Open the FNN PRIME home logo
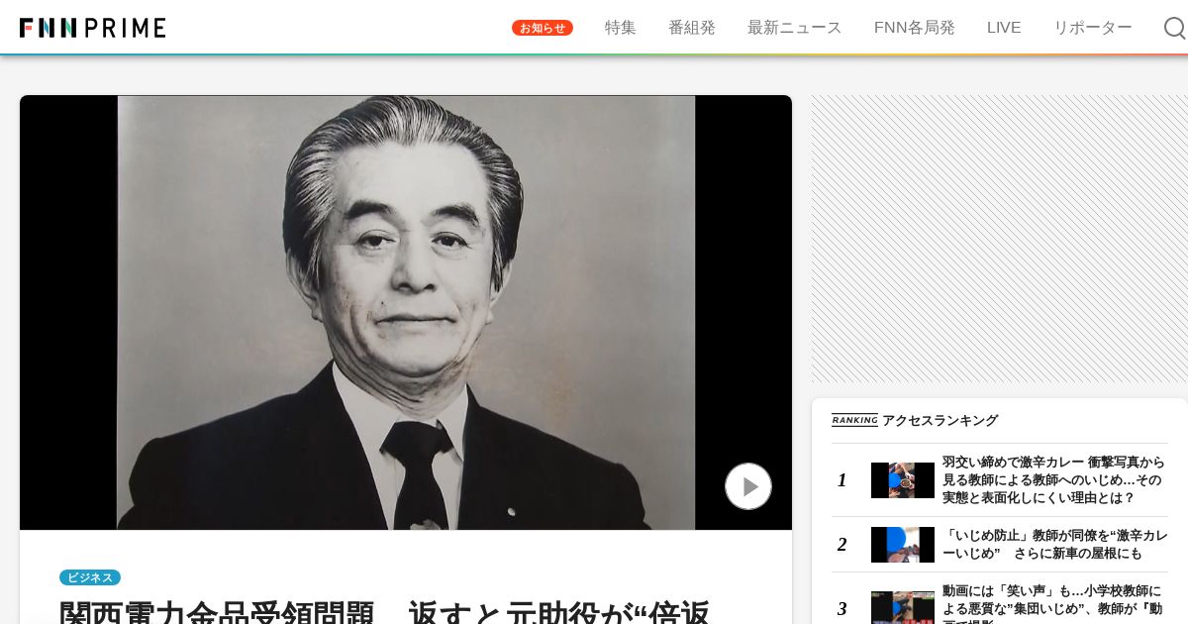 (x=92, y=28)
